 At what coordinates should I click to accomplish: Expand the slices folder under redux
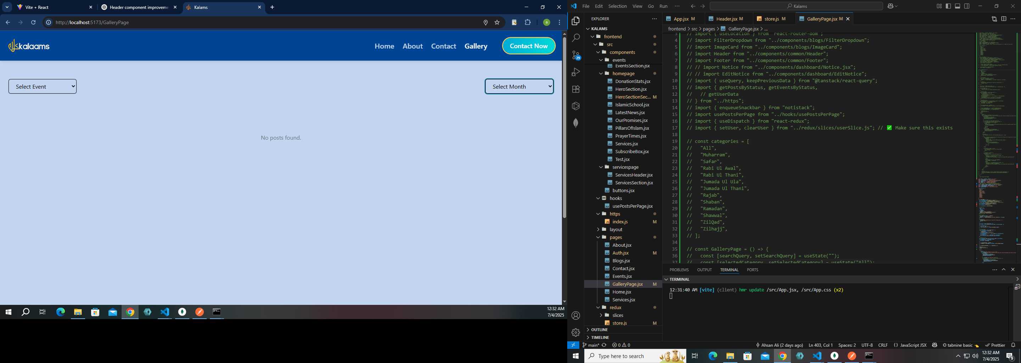coord(601,315)
